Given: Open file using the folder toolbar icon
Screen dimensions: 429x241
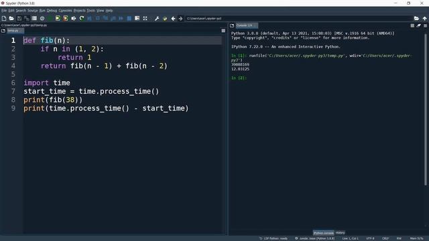Looking at the screenshot, I should click(11, 18).
